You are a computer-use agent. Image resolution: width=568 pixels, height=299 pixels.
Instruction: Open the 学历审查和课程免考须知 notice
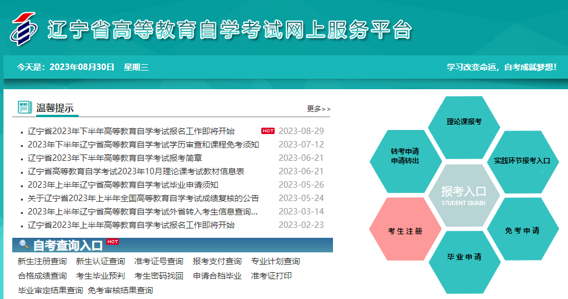pos(143,145)
